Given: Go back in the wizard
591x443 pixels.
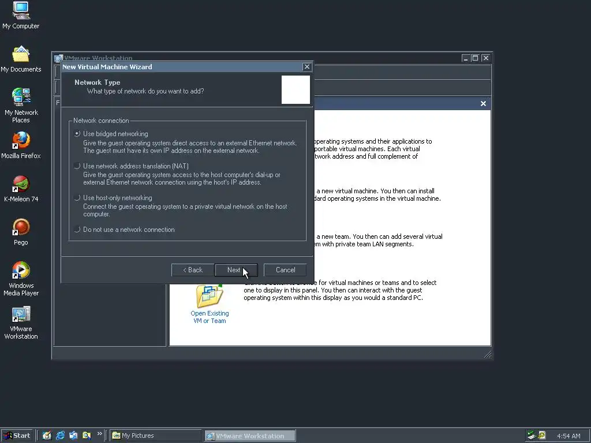Looking at the screenshot, I should click(193, 270).
